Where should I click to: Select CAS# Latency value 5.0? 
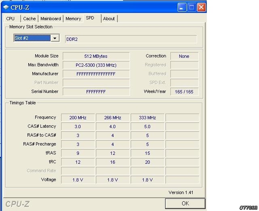tap(147, 127)
